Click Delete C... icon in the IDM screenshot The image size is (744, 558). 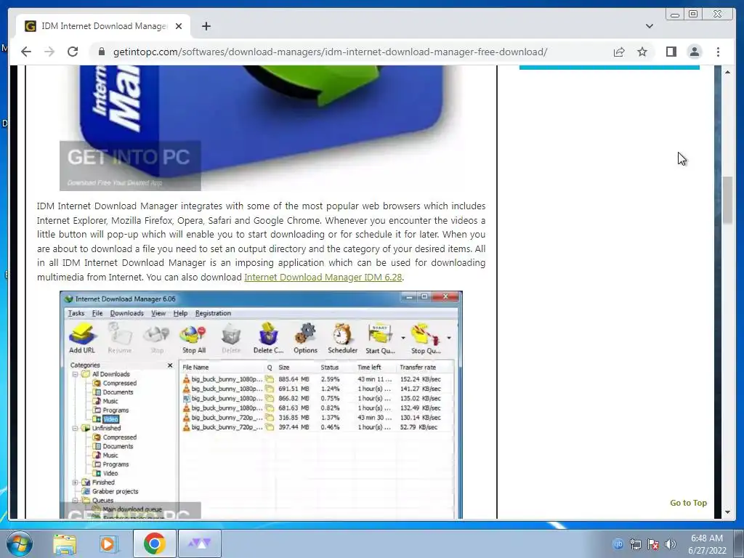coord(268,338)
